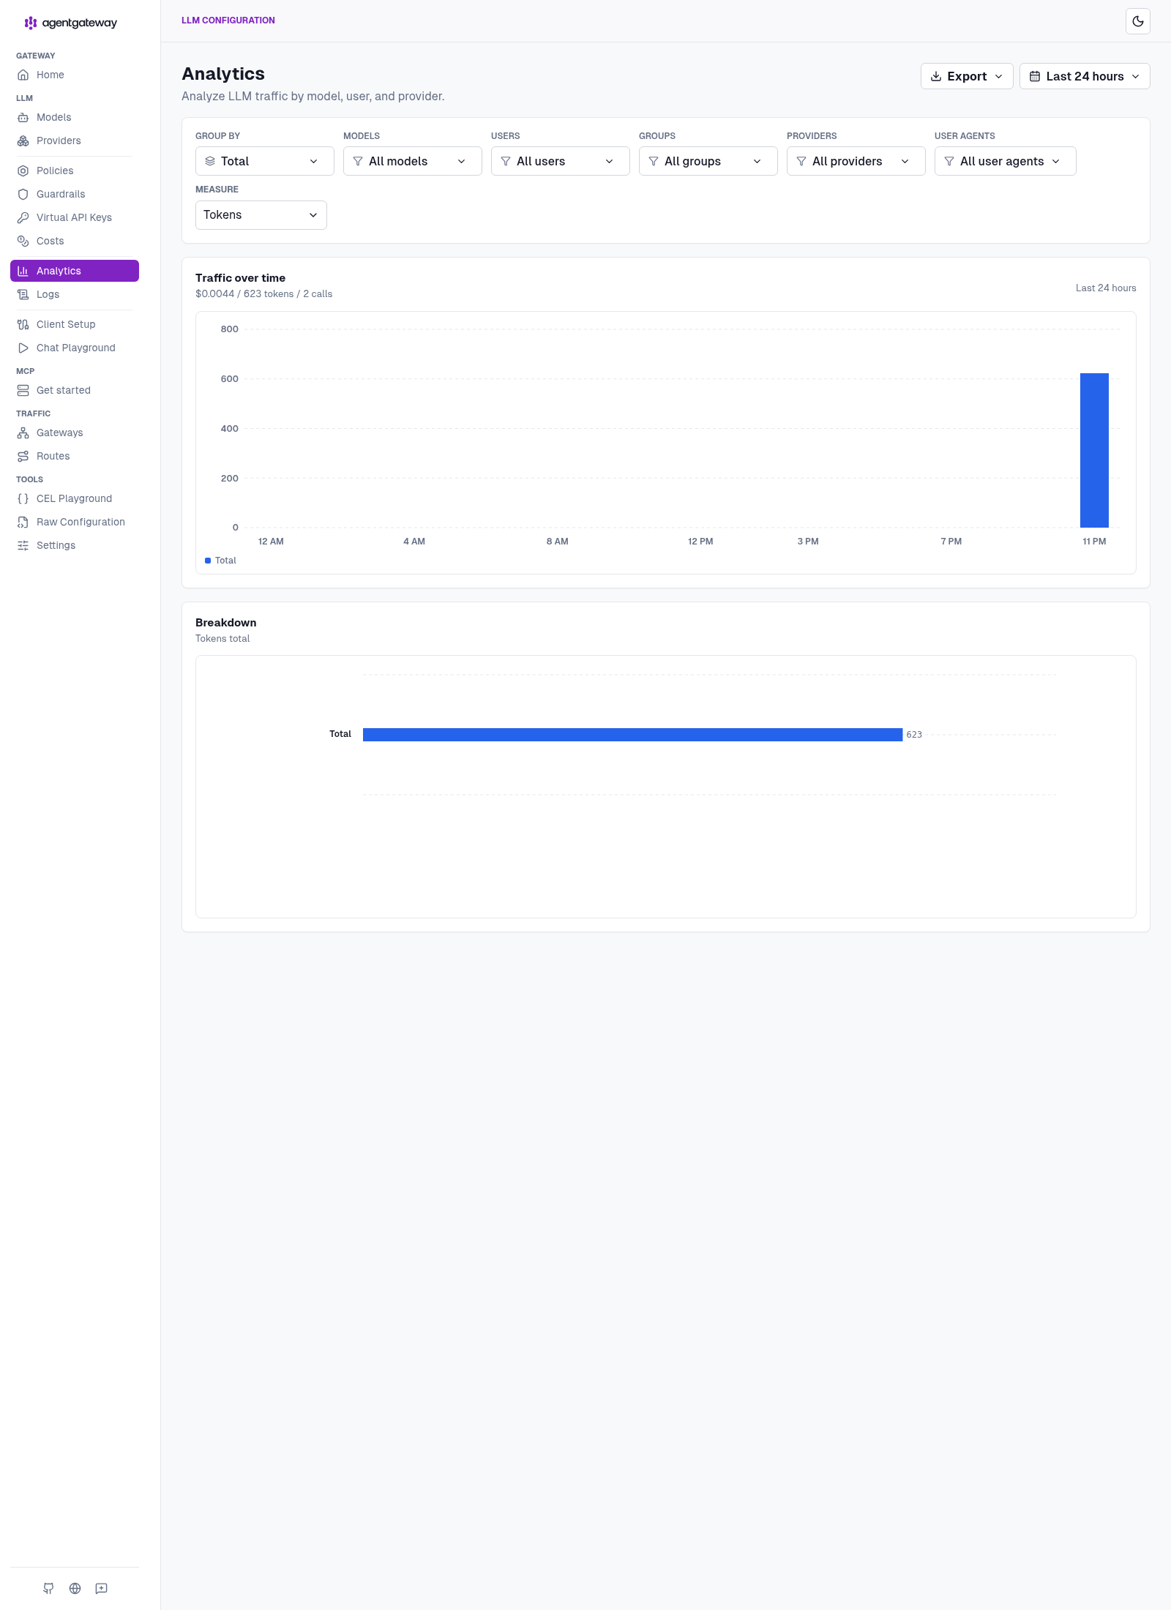The height and width of the screenshot is (1610, 1171).
Task: Click the 'Tokens total' subtitle
Action: [x=222, y=639]
